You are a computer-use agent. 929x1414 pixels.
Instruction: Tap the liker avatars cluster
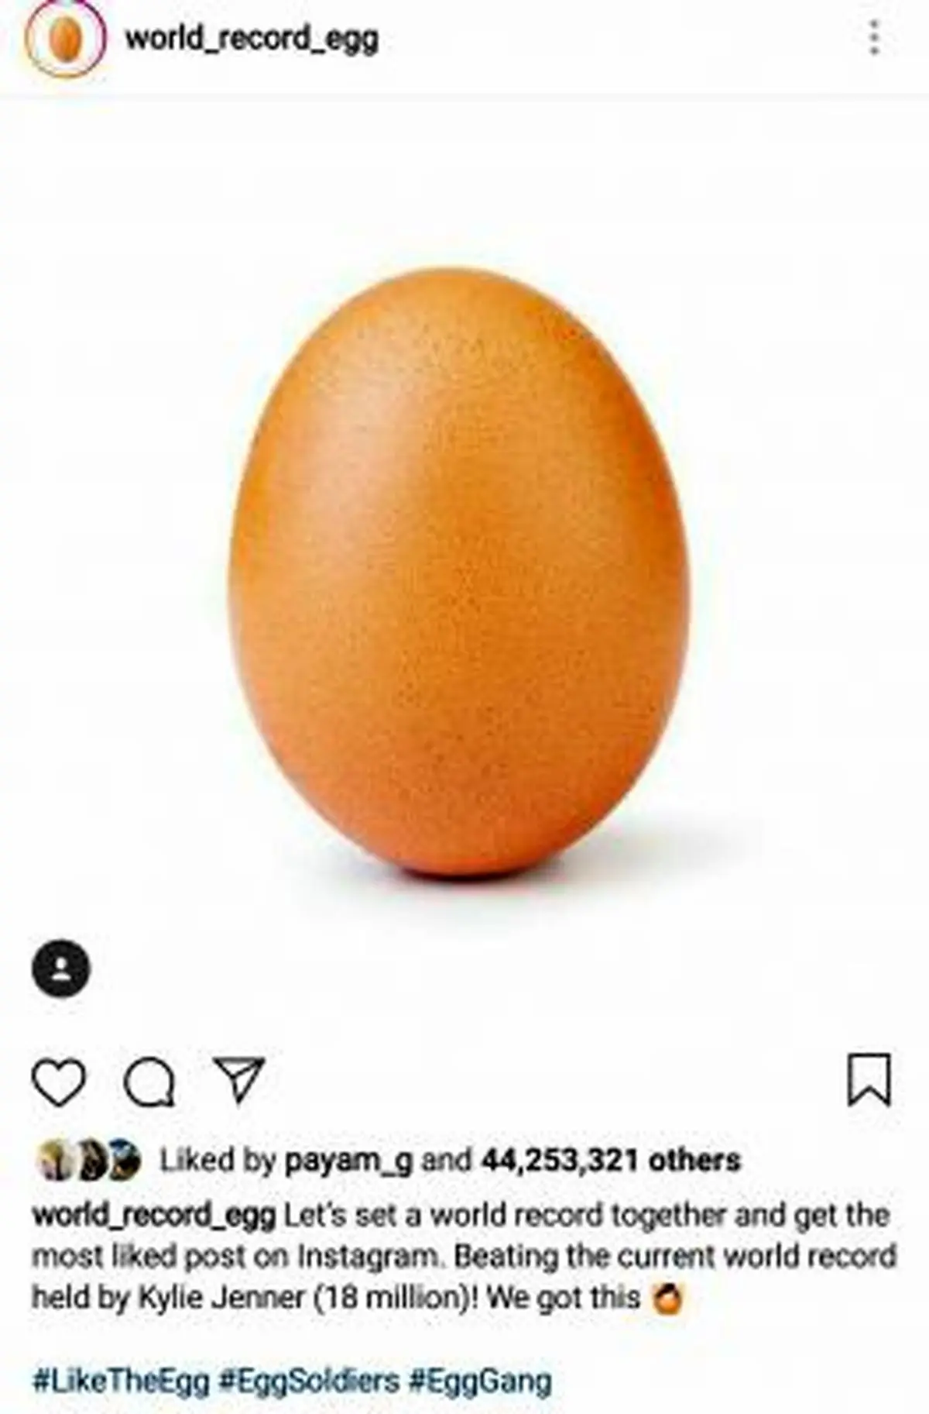[x=89, y=1161]
